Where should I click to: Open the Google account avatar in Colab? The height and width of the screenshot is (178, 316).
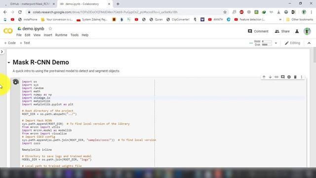tap(307, 31)
